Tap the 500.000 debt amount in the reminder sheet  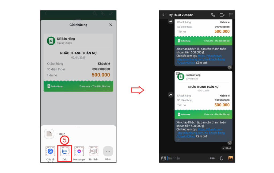coord(101,75)
